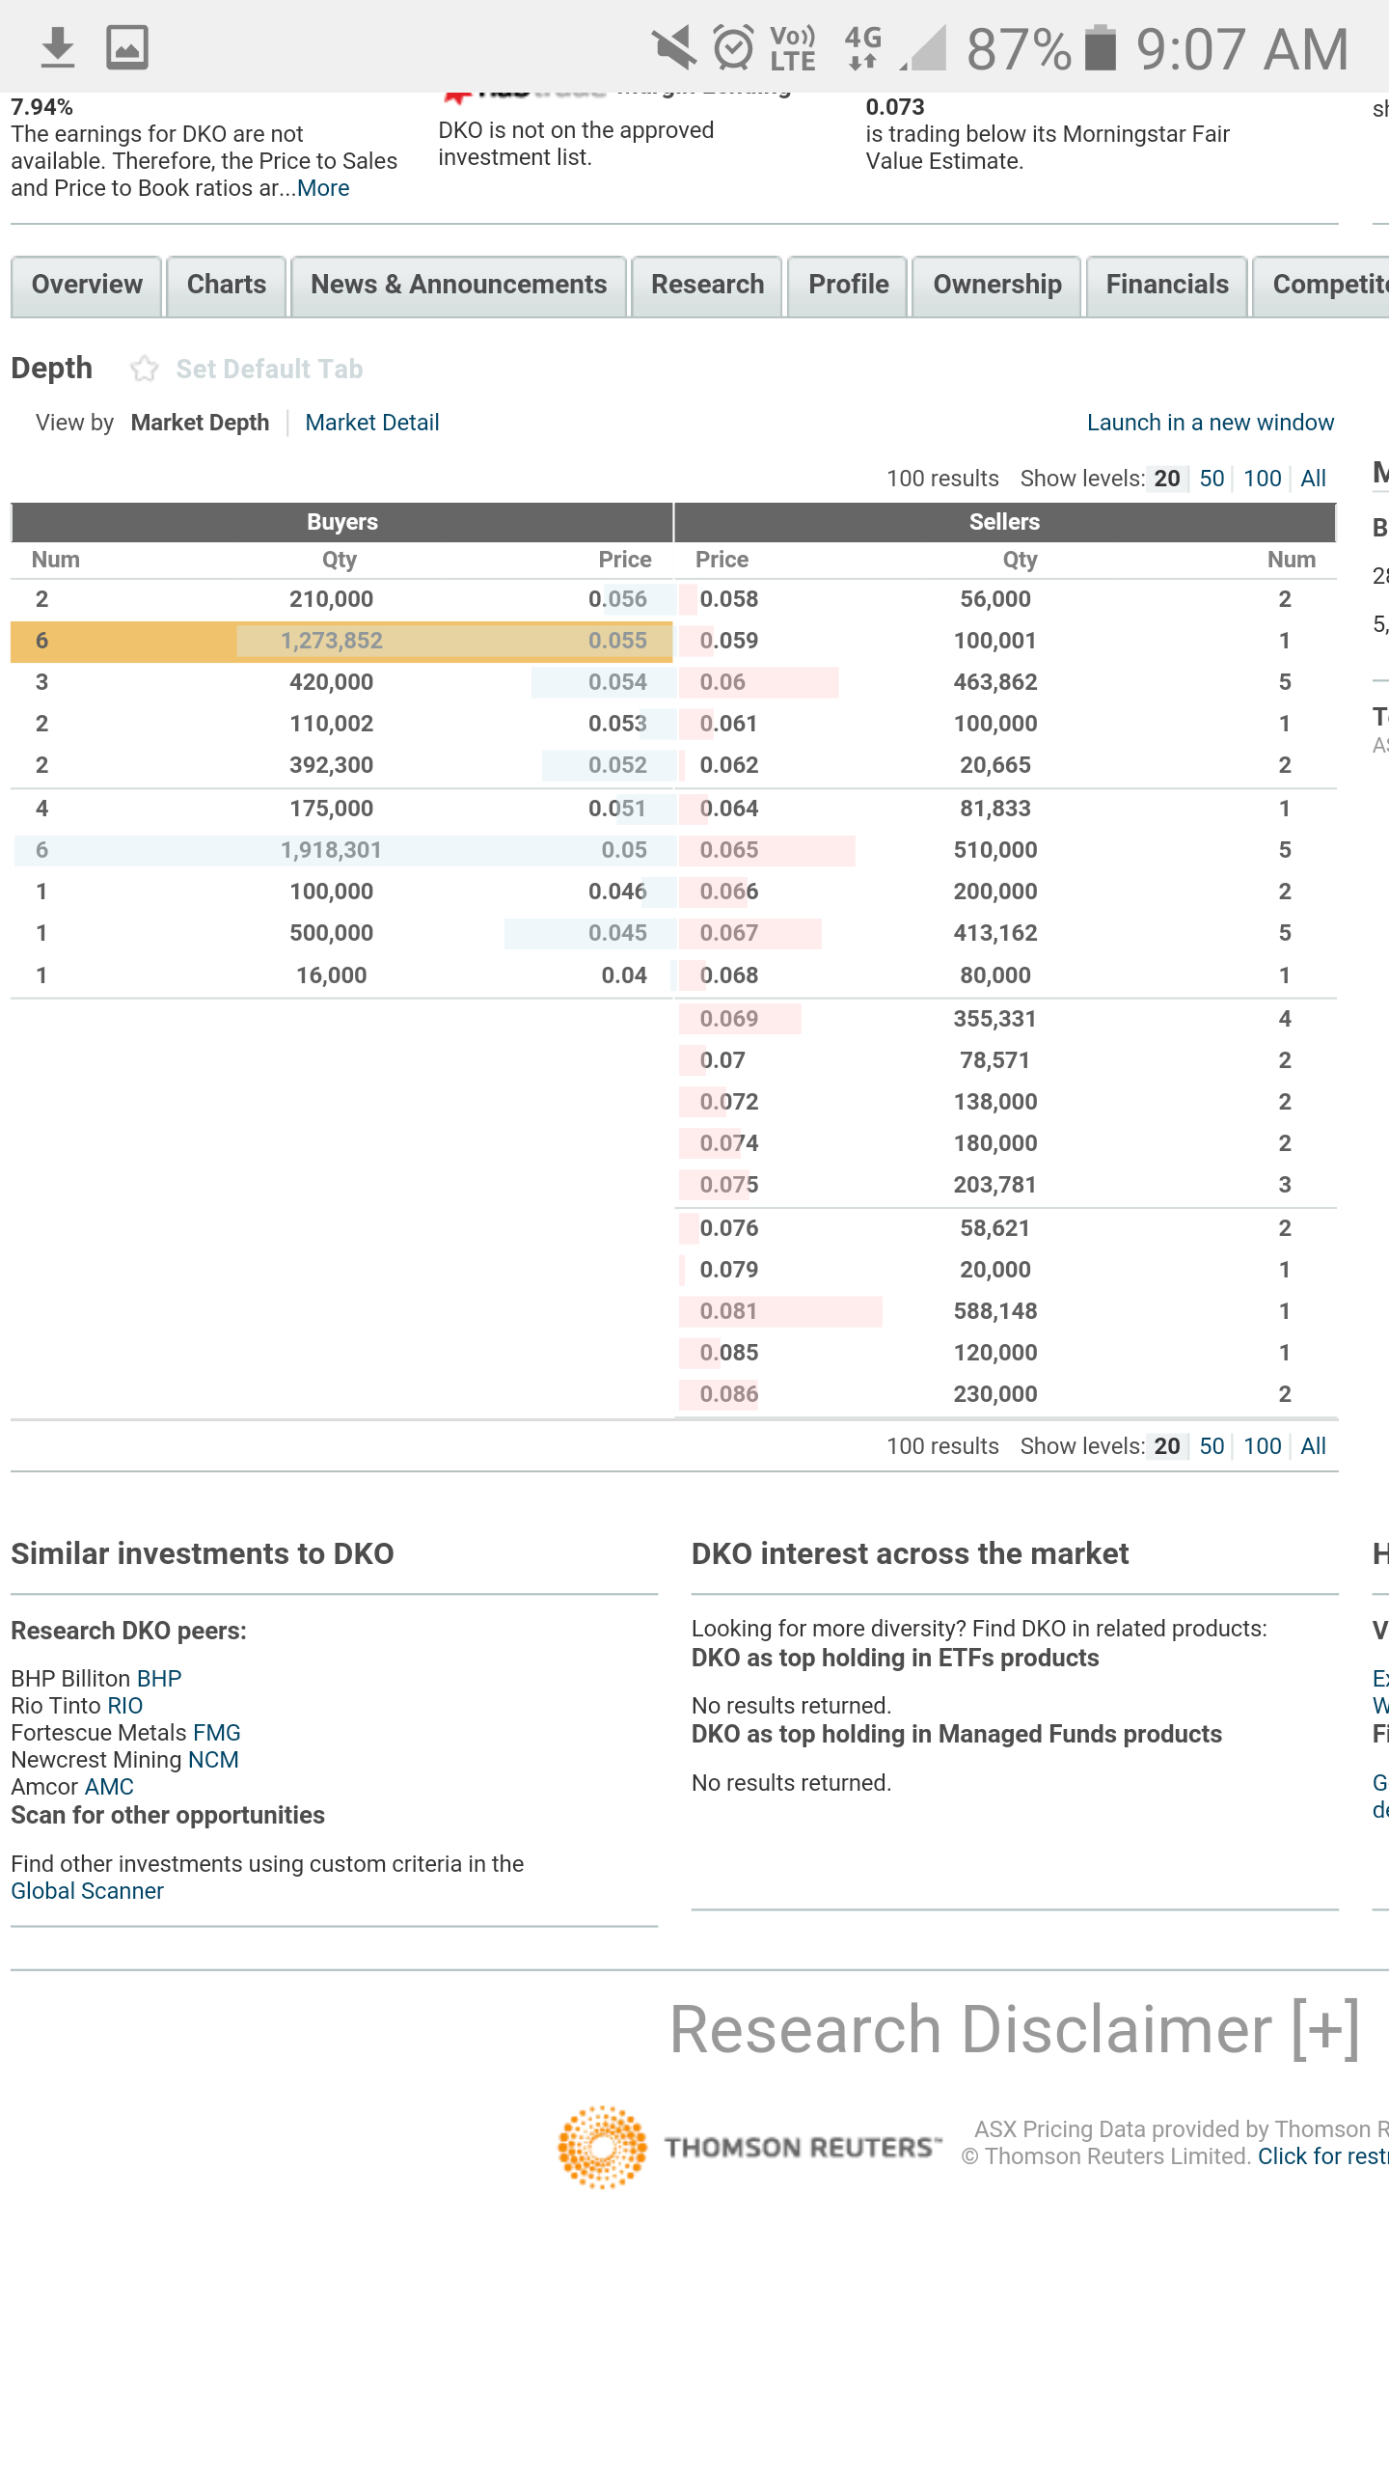The height and width of the screenshot is (2470, 1389).
Task: Click the 'Click for restrictions' link
Action: 1323,2156
